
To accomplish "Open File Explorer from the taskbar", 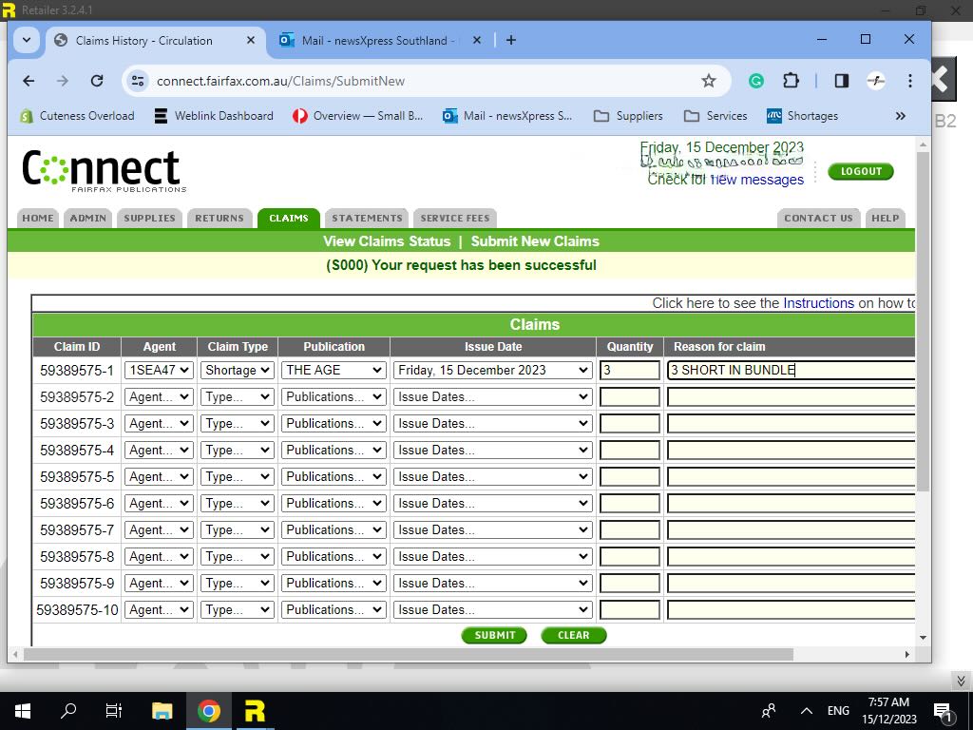I will click(162, 710).
